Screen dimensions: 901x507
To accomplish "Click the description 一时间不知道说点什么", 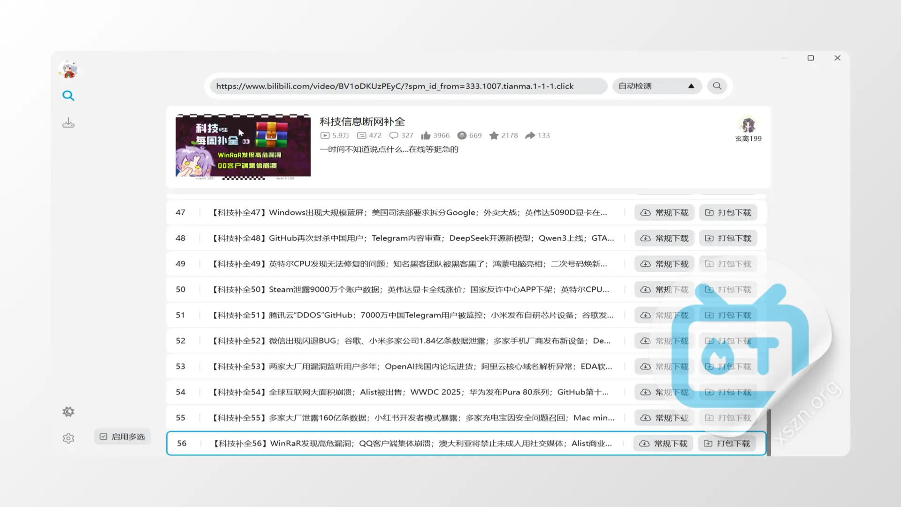I will point(389,149).
